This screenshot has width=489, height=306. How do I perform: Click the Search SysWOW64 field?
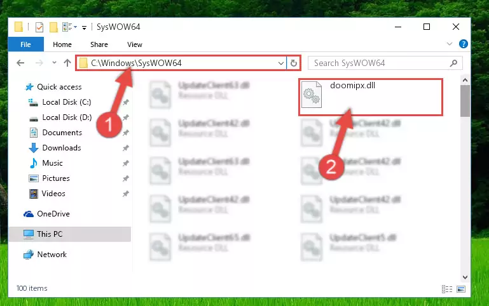tap(385, 63)
